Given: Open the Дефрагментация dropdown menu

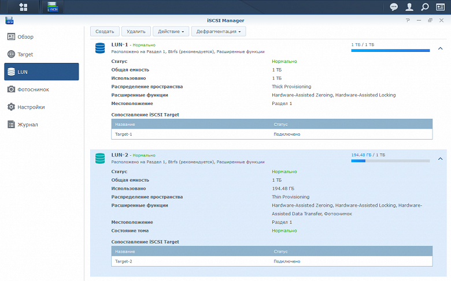Looking at the screenshot, I should point(219,32).
